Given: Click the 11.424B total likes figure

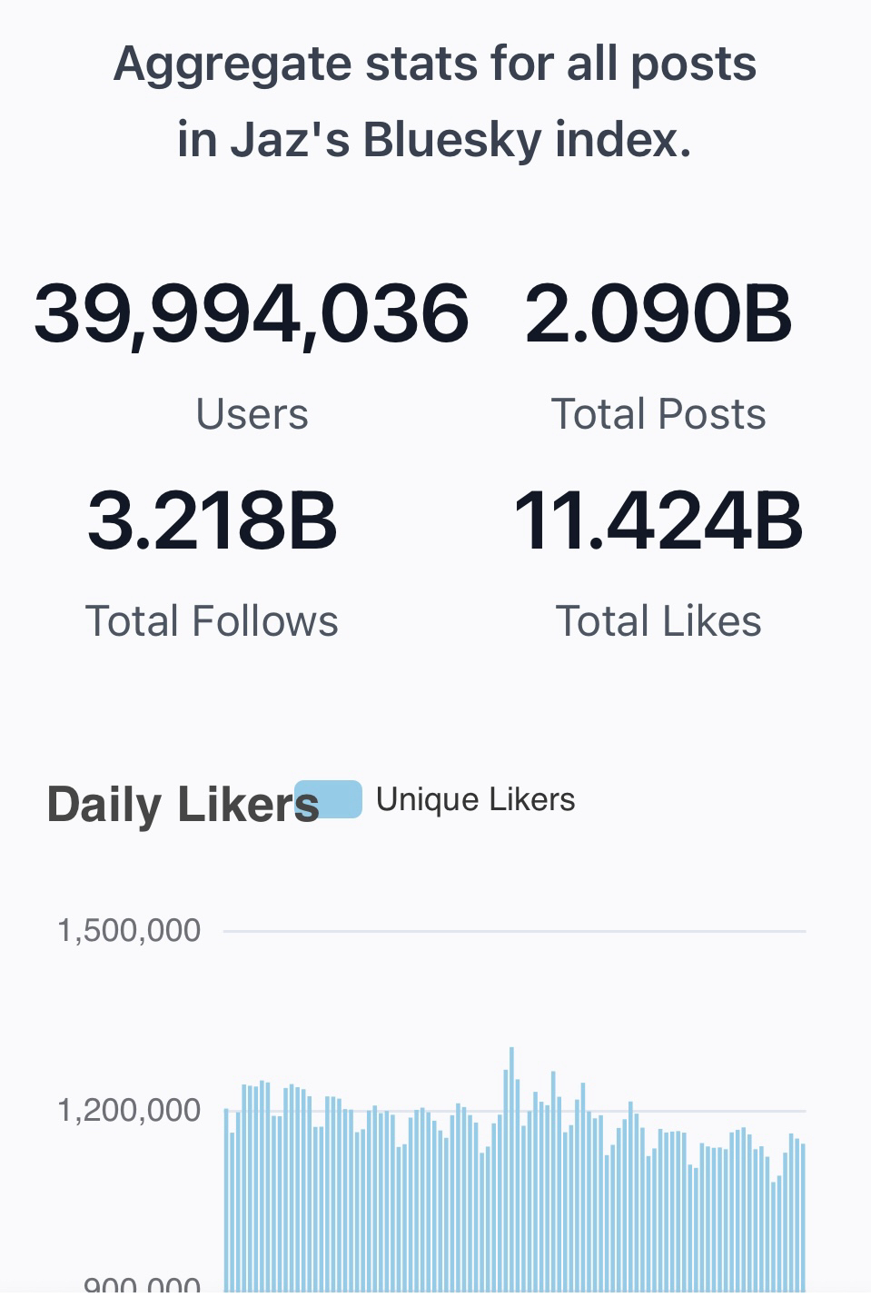Looking at the screenshot, I should point(658,521).
